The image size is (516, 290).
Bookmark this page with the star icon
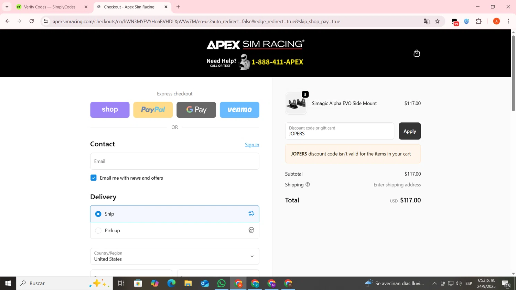point(438,21)
